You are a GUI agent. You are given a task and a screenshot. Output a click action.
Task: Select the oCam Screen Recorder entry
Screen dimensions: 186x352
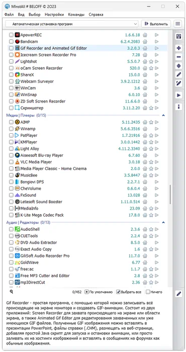coord(87,68)
